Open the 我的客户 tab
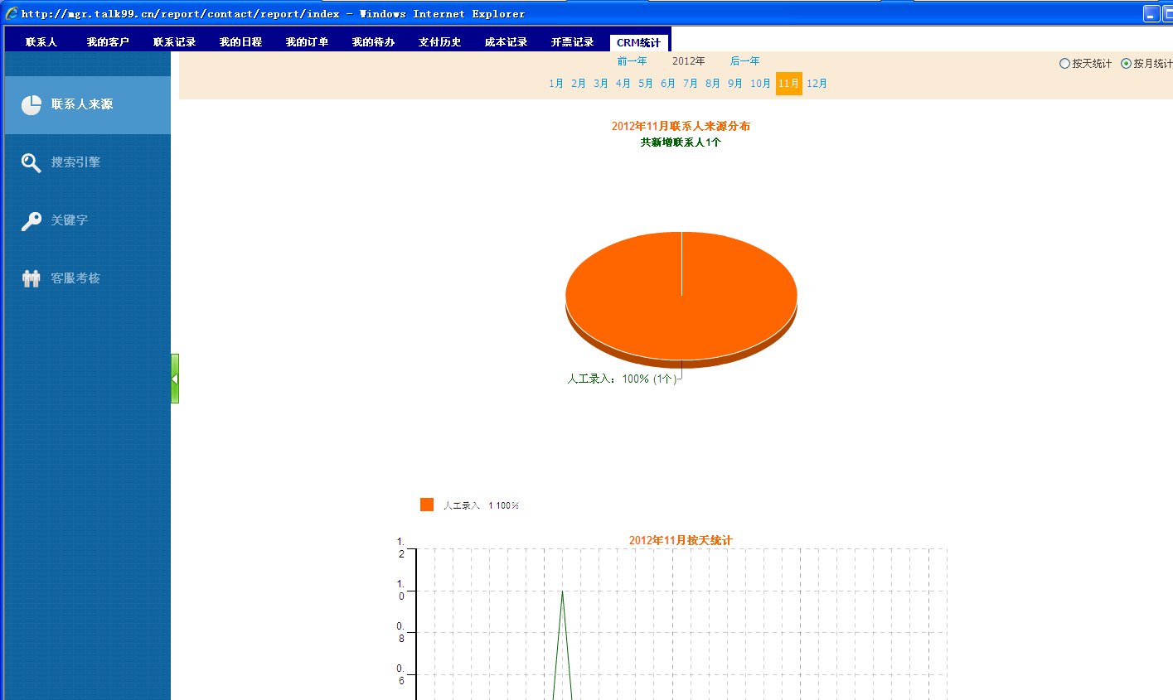This screenshot has height=700, width=1173. point(108,42)
